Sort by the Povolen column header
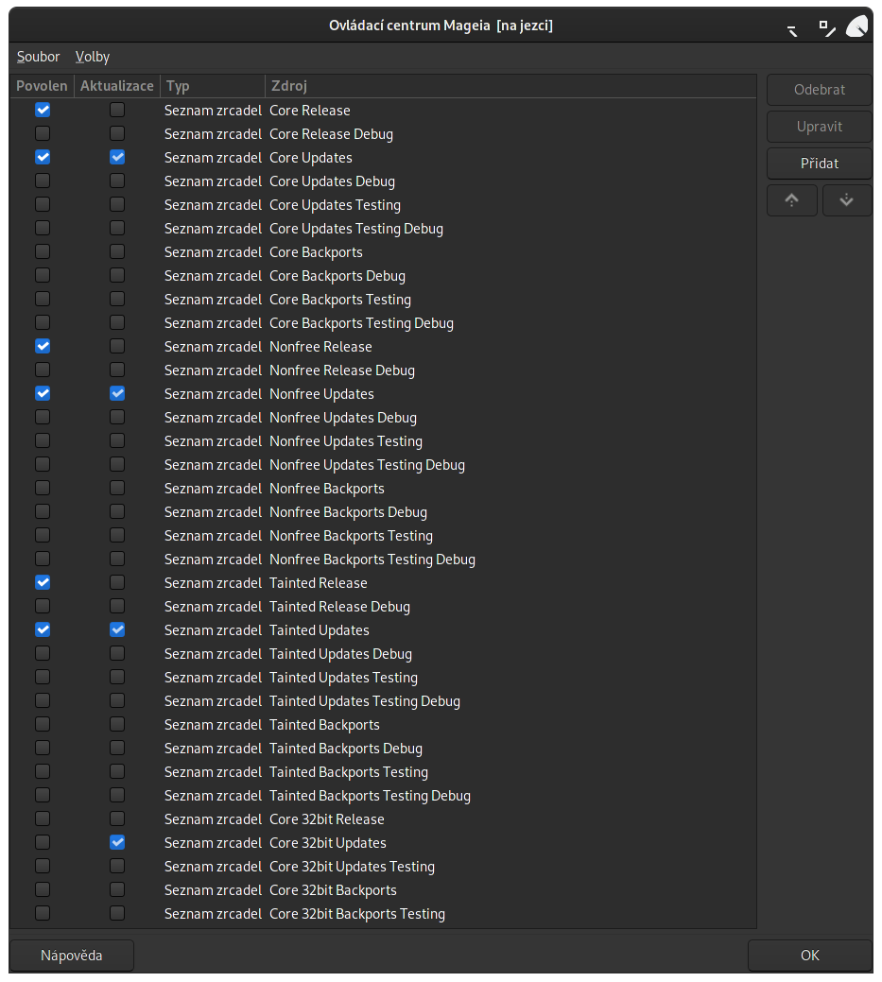 pyautogui.click(x=42, y=86)
